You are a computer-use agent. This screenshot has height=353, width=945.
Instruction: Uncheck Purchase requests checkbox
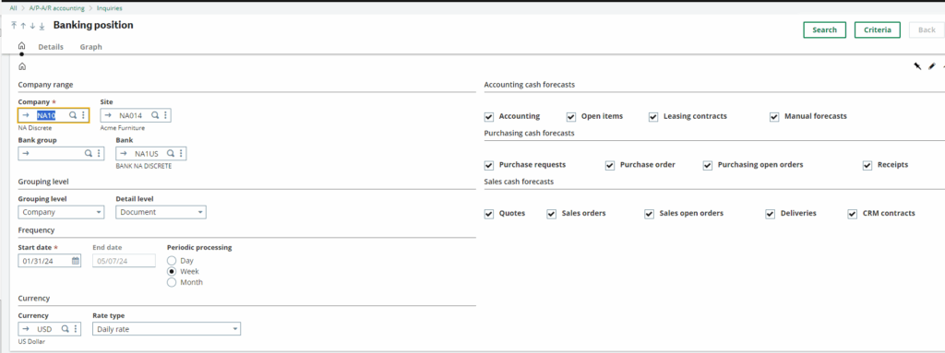(x=489, y=165)
